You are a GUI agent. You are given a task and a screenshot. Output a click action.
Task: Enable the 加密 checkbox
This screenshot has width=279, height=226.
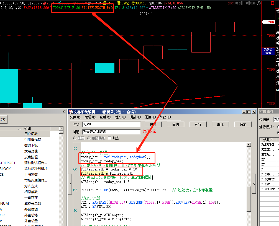click(x=109, y=138)
